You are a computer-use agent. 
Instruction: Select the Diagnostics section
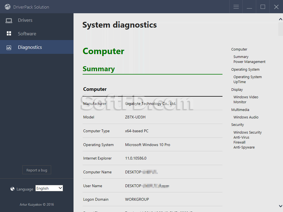tap(37, 47)
